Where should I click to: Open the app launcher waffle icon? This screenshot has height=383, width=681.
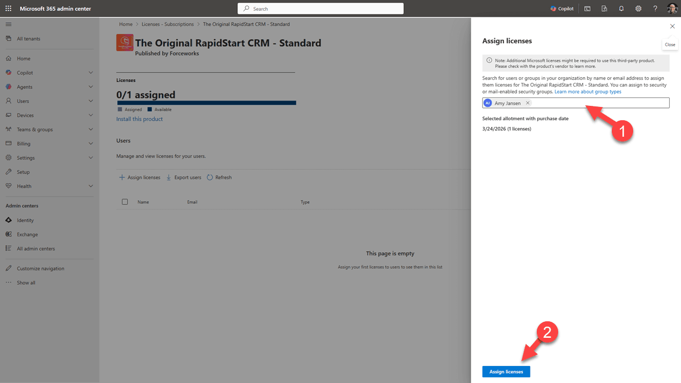tap(9, 9)
